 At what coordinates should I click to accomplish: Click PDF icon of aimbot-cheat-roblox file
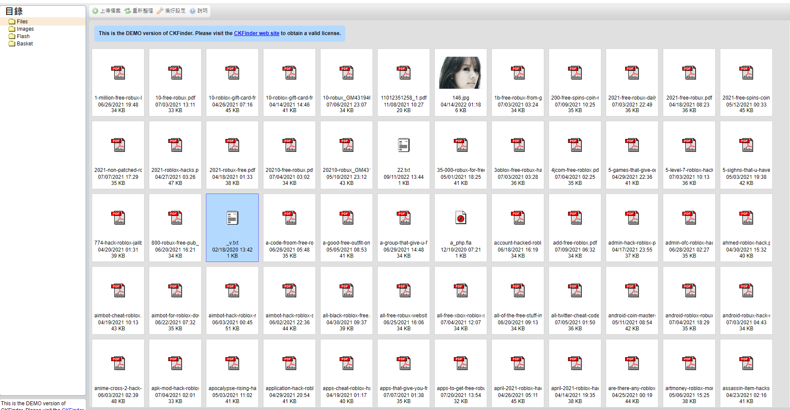coord(118,291)
